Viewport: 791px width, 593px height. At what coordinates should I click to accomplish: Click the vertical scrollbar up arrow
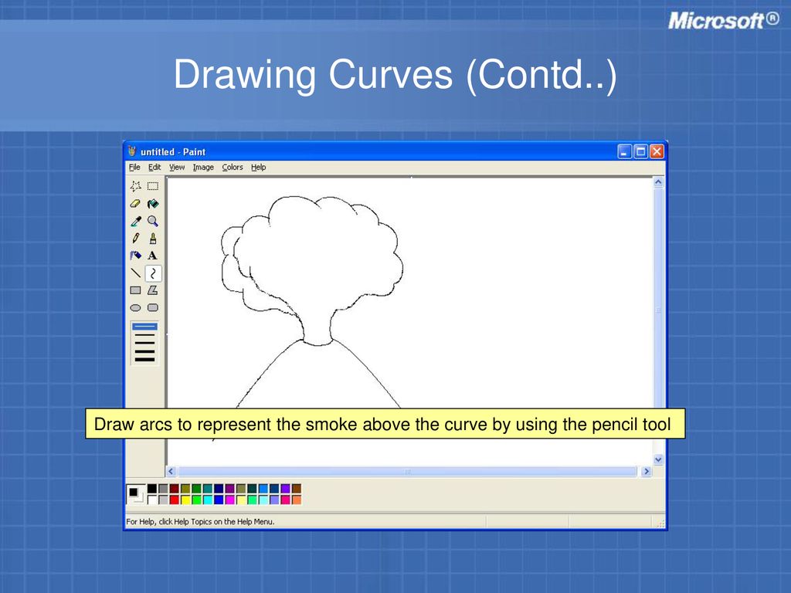658,182
